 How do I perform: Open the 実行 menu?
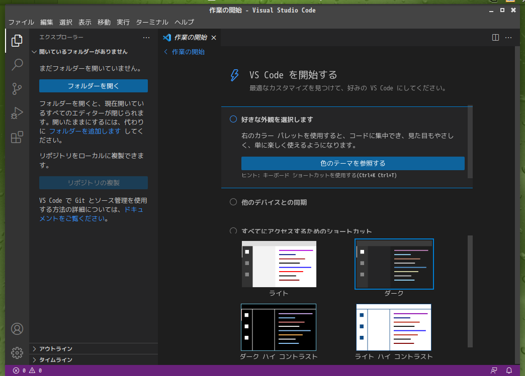click(x=123, y=22)
